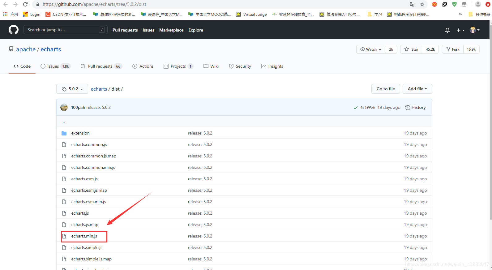Open the echarts repository link
Image resolution: width=492 pixels, height=270 pixels.
coord(51,49)
